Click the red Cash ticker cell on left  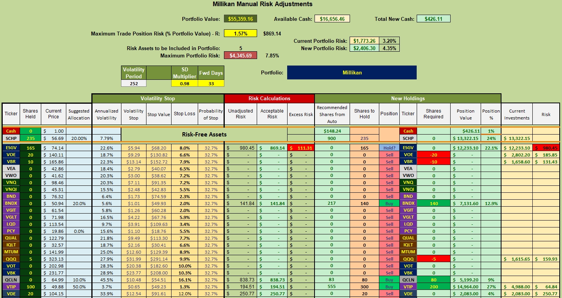(11, 131)
